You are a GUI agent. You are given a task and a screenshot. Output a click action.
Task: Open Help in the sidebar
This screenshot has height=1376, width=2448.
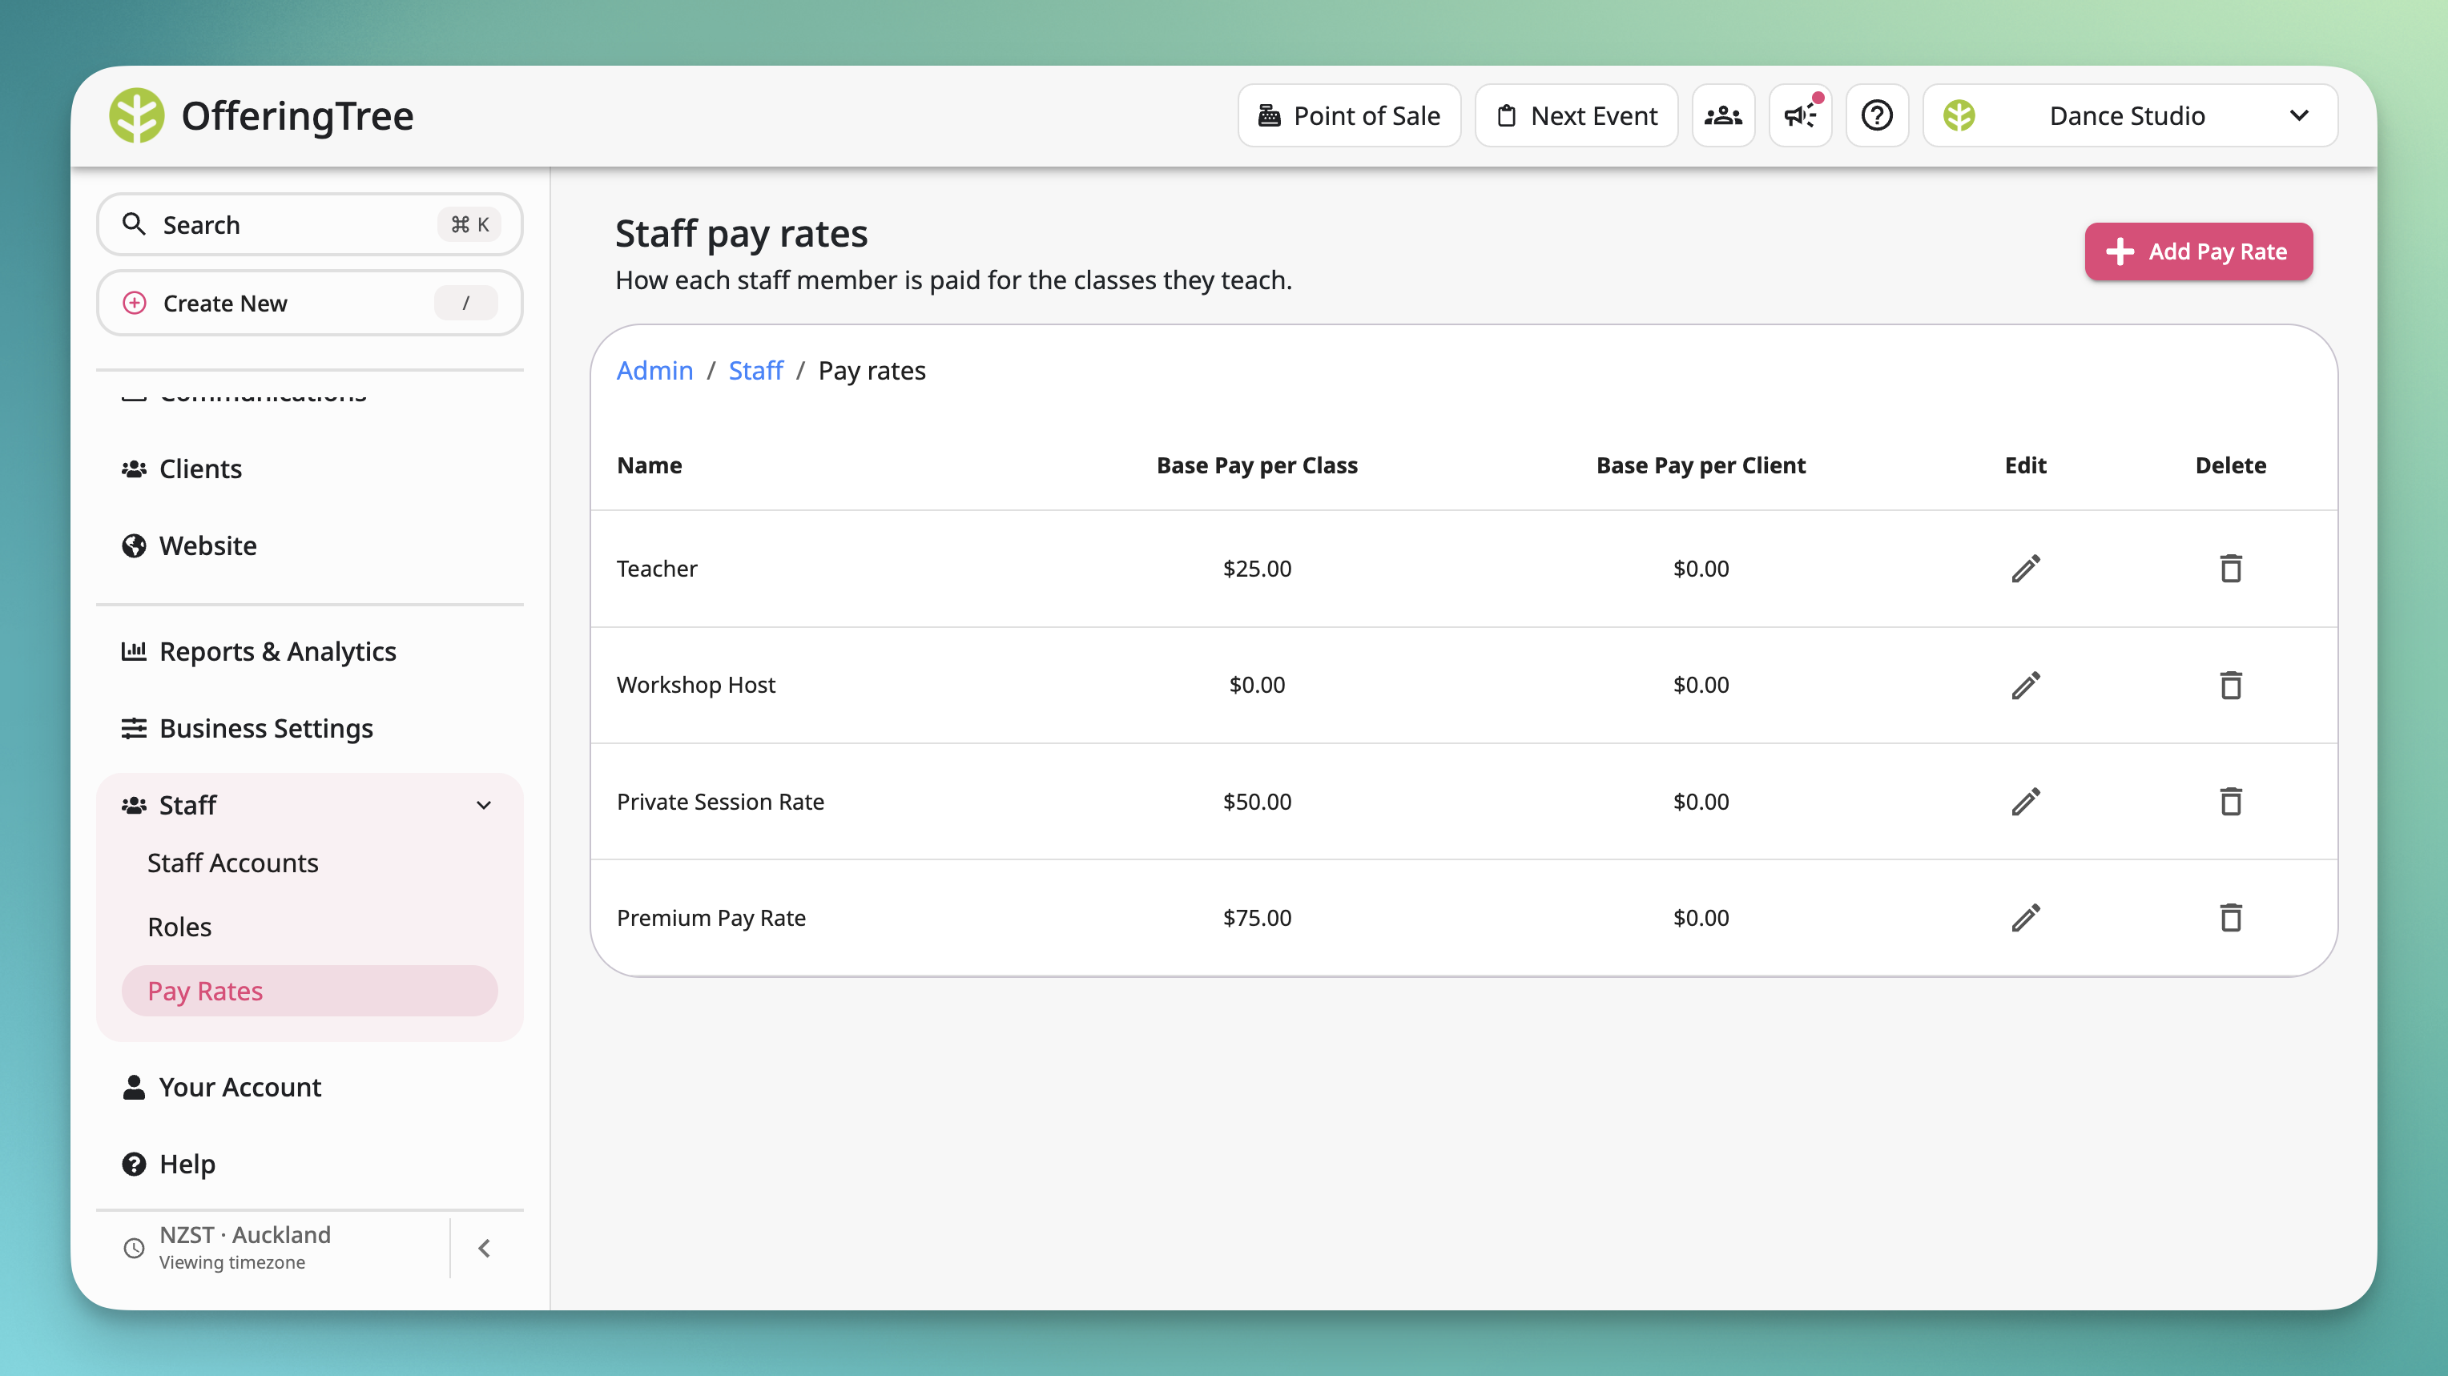tap(310, 1164)
